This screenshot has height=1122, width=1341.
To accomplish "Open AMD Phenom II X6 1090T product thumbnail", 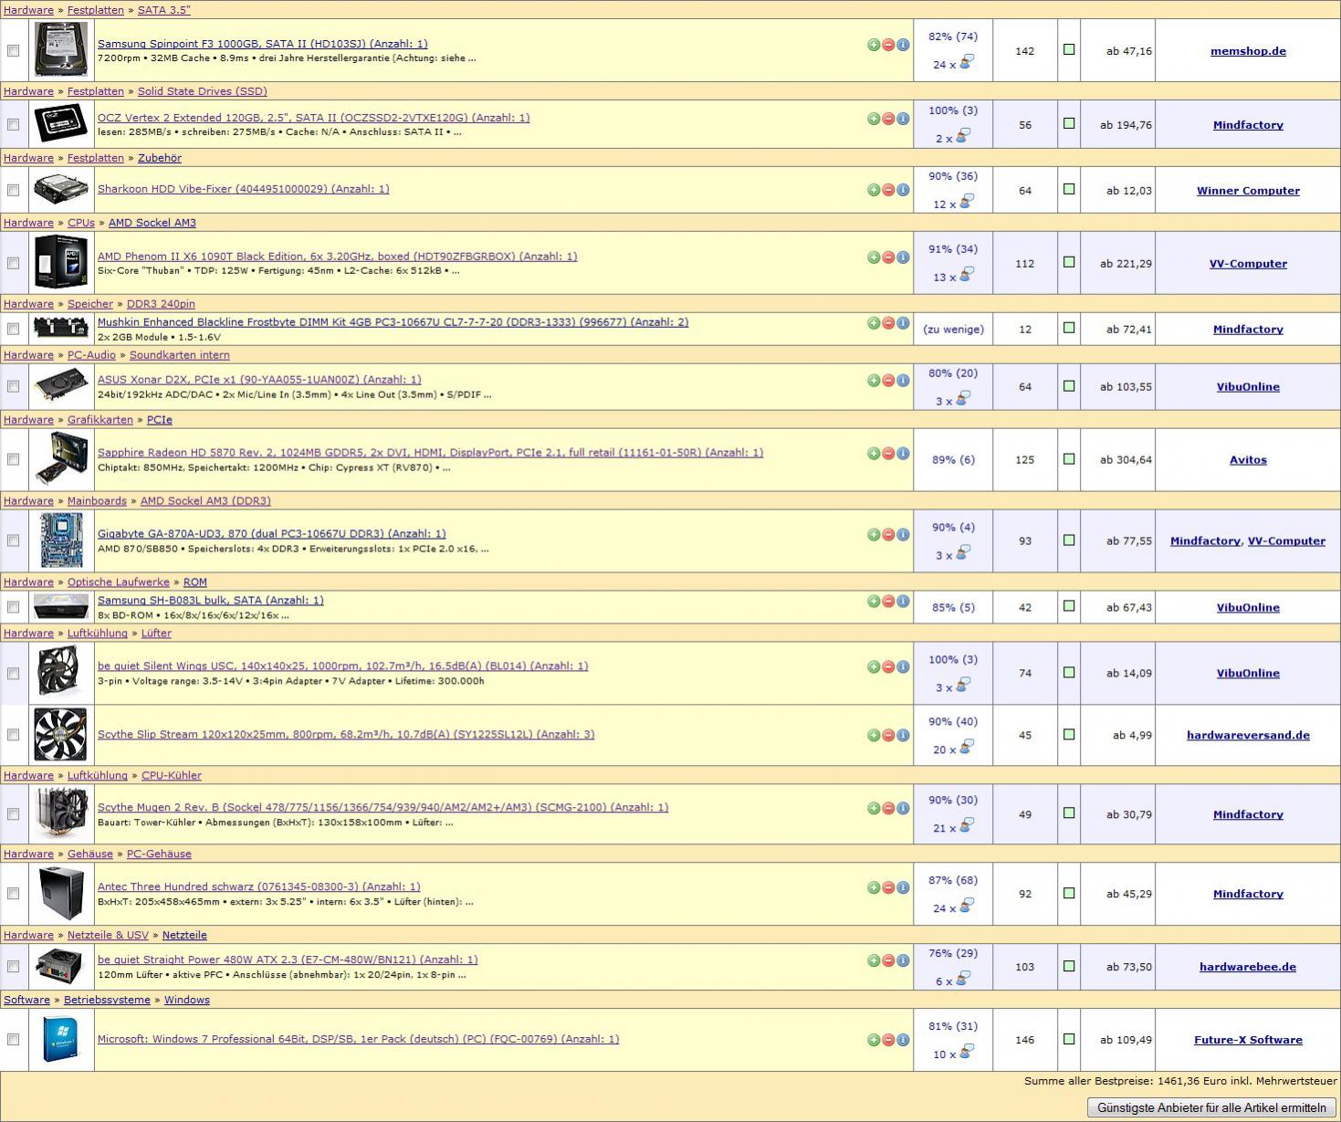I will pos(61,262).
